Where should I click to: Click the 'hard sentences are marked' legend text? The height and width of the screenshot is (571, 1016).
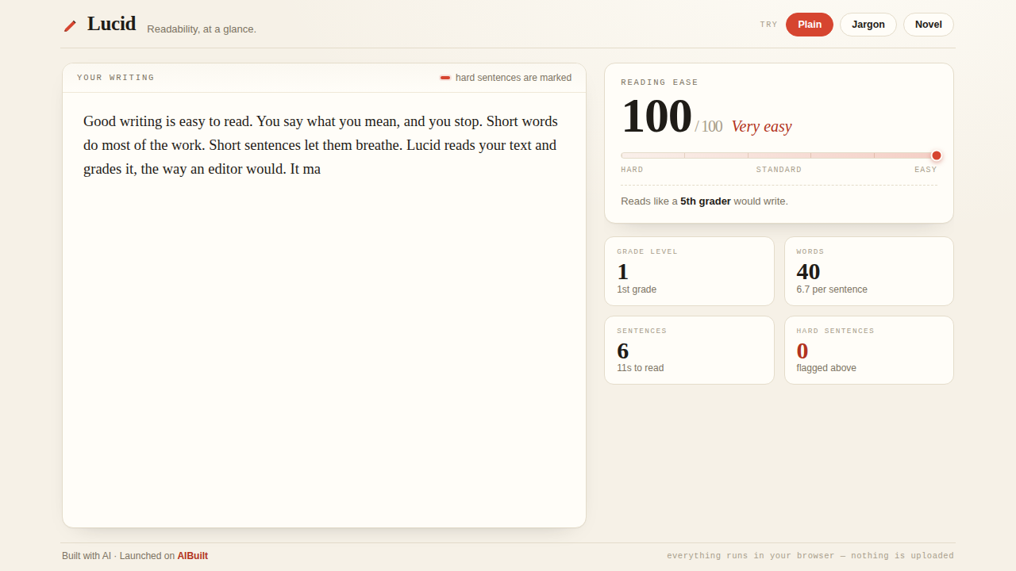point(514,78)
